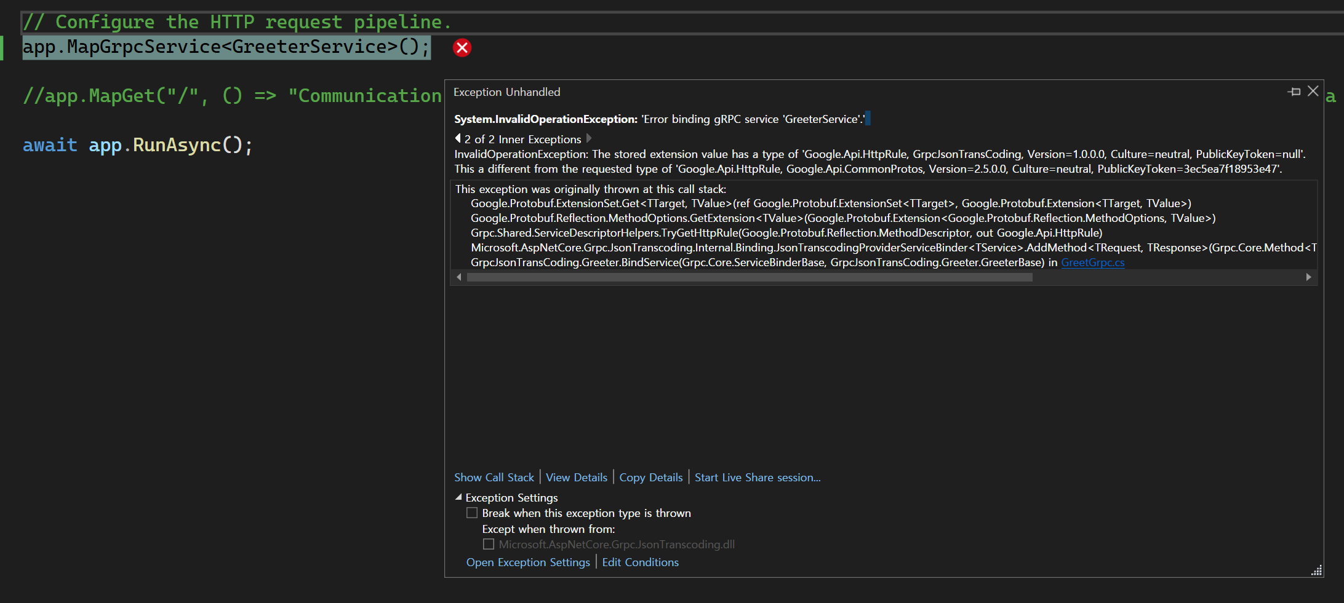
Task: Click the 'Configure the HTTP request pipeline' comment
Action: [x=237, y=22]
